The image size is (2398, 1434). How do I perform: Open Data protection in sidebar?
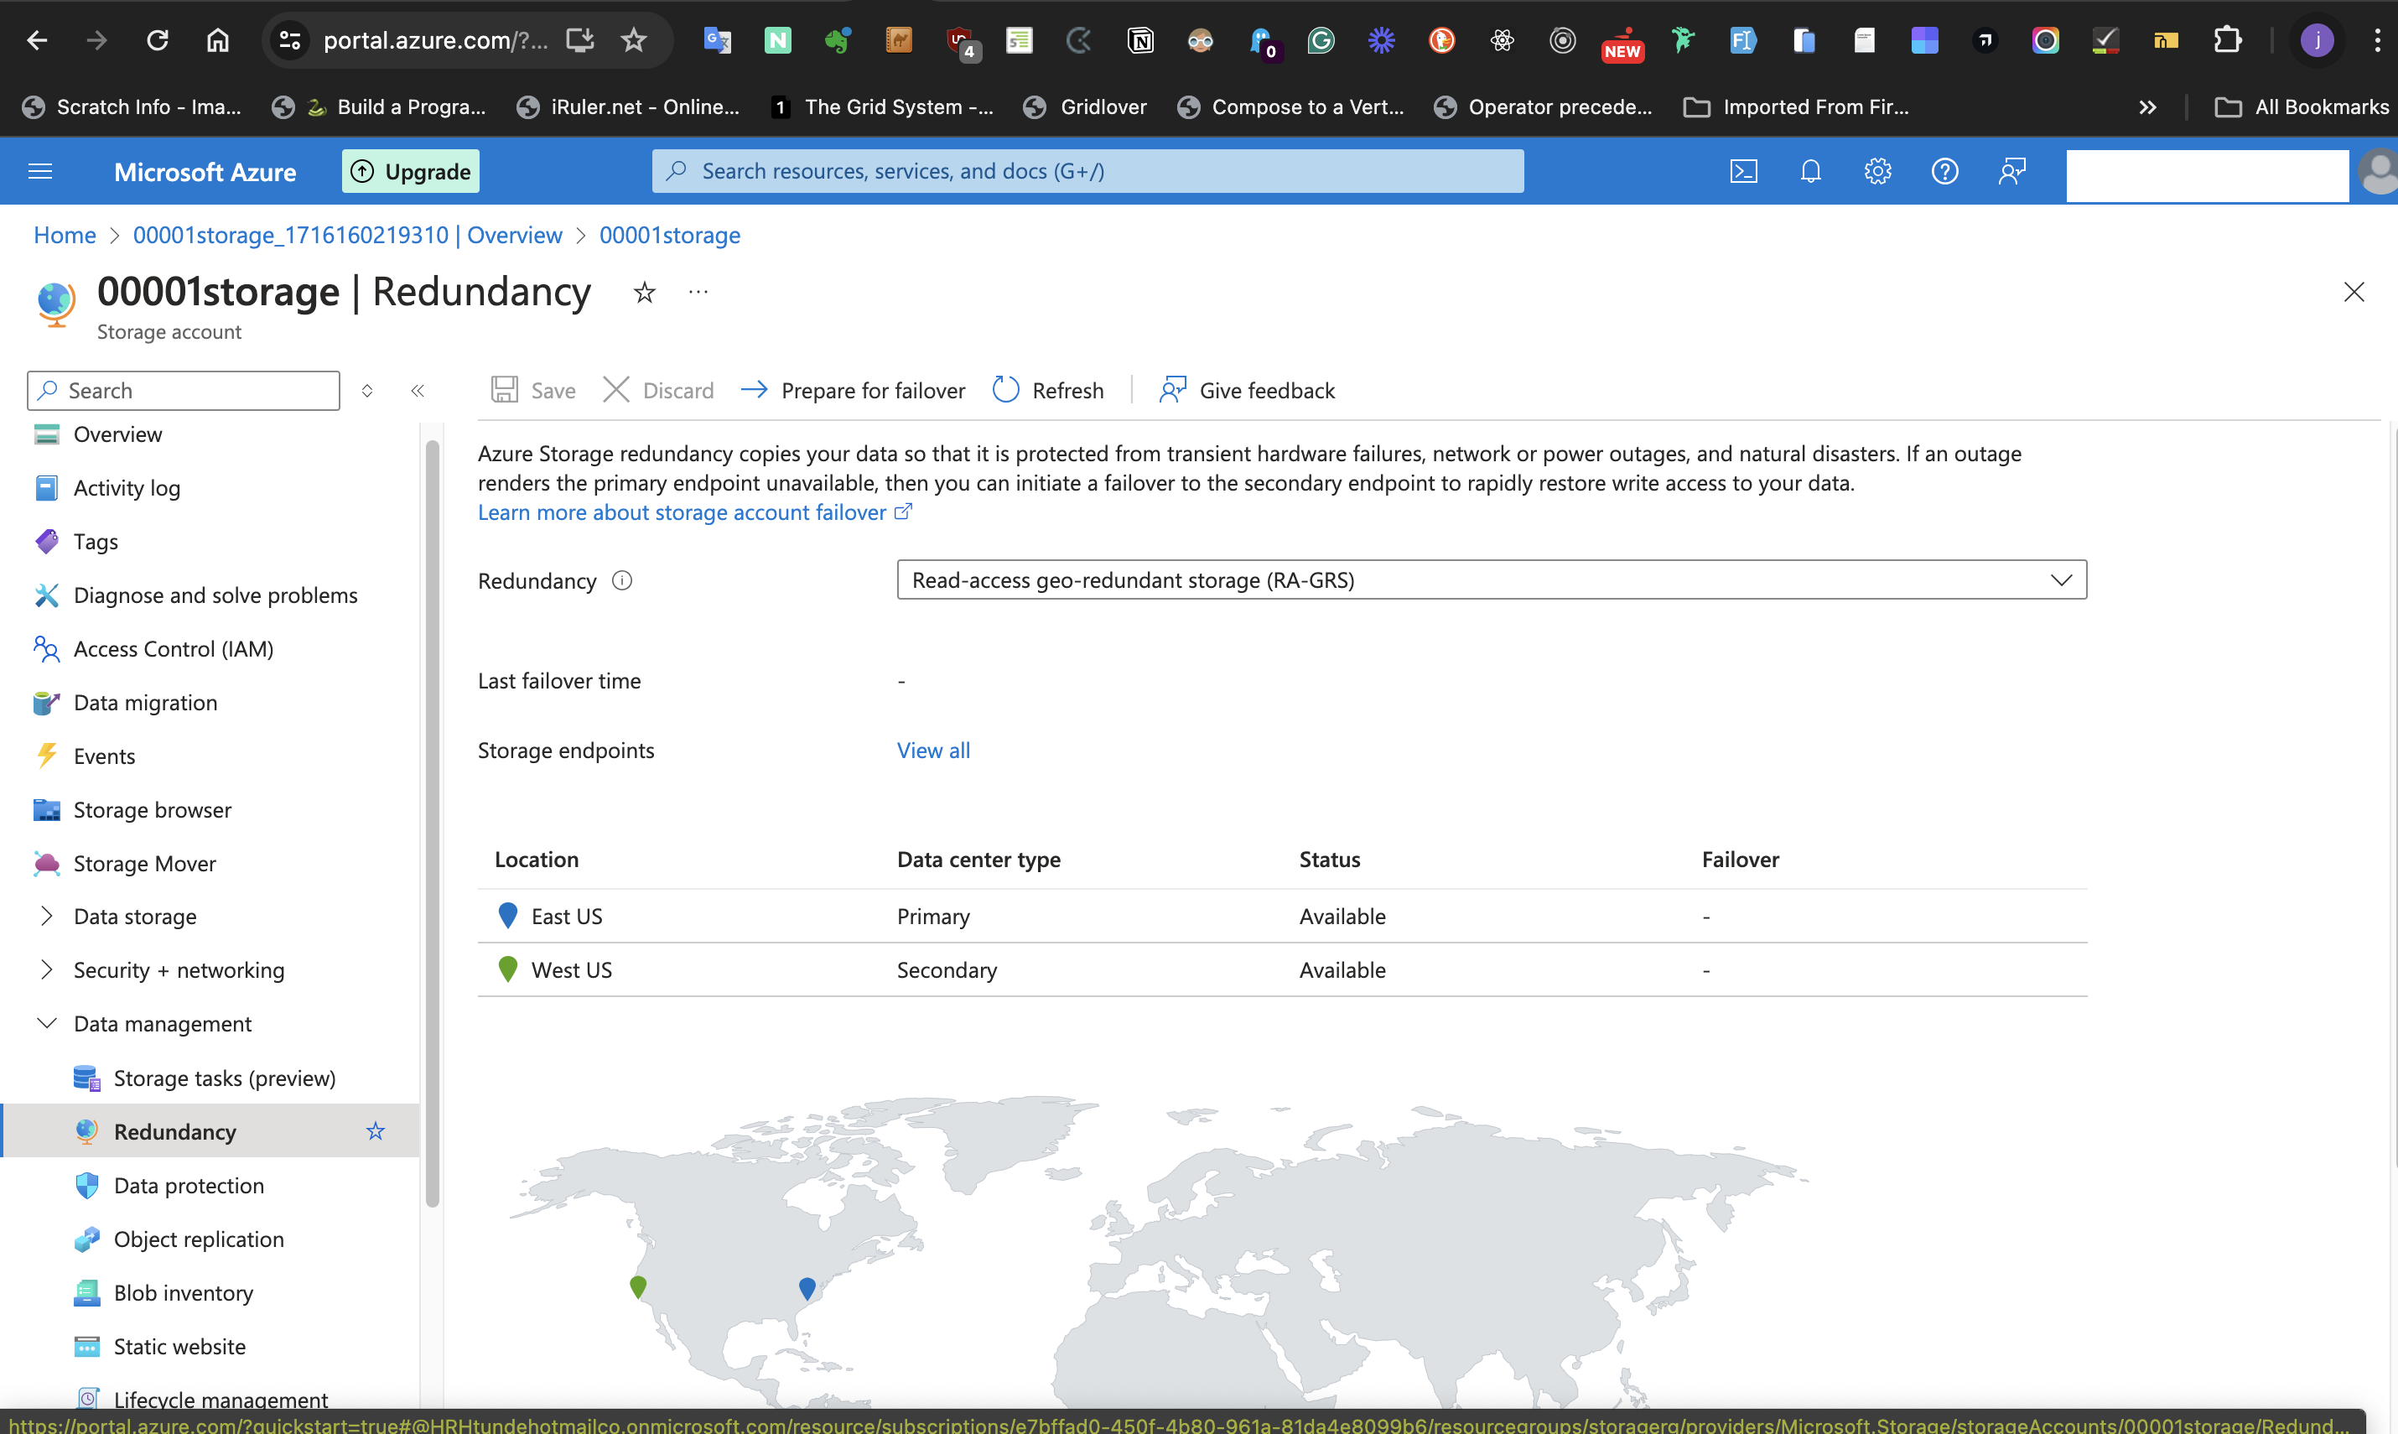click(x=189, y=1185)
